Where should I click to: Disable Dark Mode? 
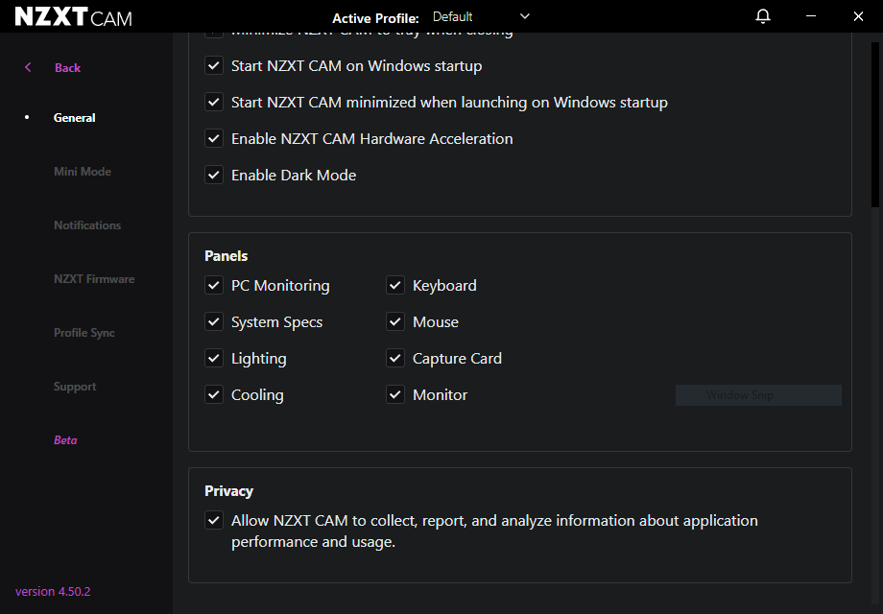(214, 175)
